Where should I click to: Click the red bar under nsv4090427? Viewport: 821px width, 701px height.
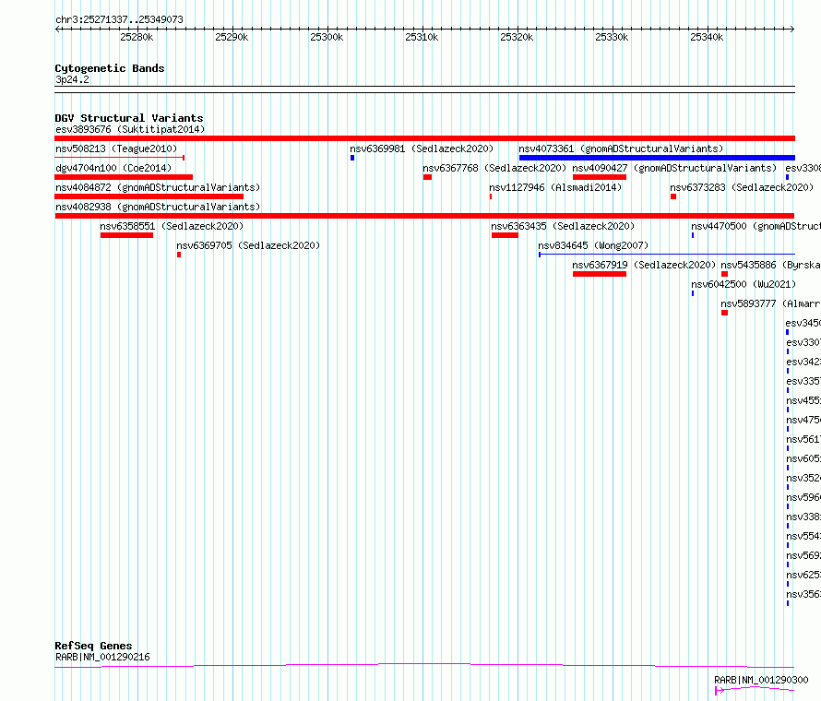(x=600, y=177)
